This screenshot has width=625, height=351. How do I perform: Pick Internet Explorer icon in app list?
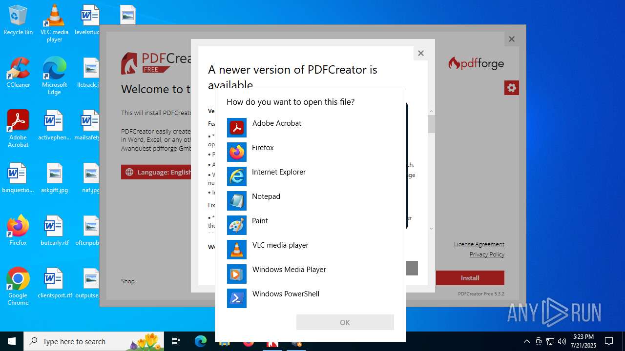point(237,176)
